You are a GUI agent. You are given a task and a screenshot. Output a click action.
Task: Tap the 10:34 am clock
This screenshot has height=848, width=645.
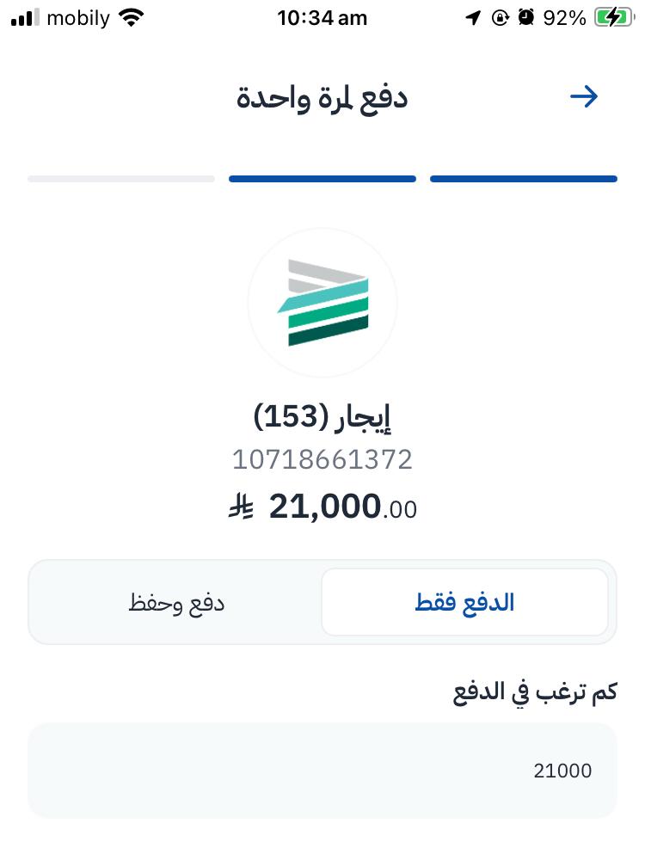(322, 18)
